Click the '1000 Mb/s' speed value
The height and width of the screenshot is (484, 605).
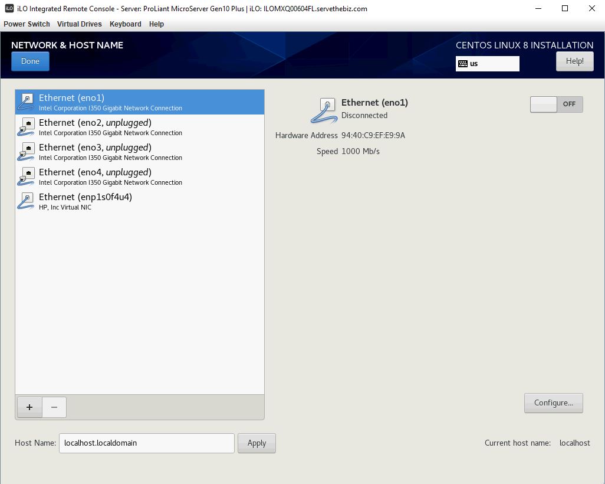[360, 152]
